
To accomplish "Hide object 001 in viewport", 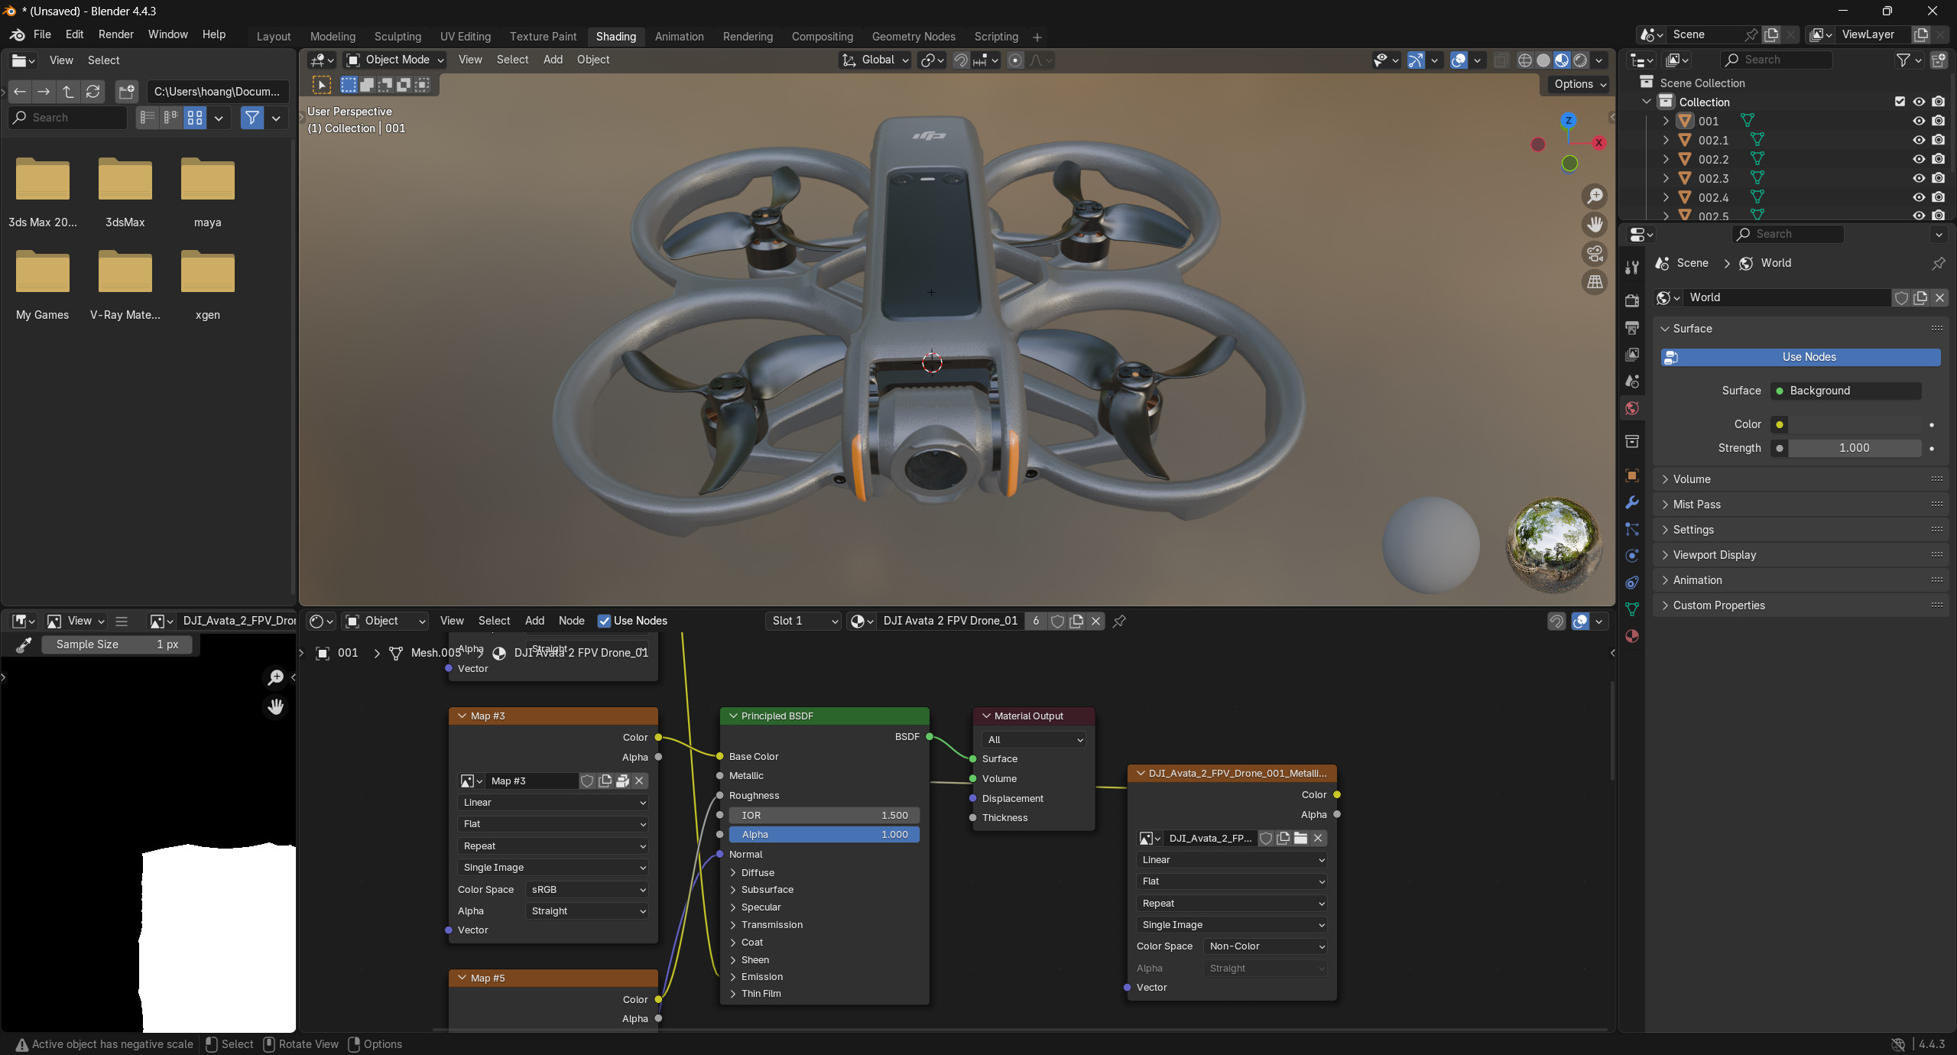I will click(1919, 121).
